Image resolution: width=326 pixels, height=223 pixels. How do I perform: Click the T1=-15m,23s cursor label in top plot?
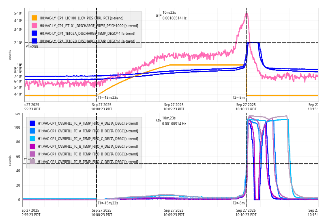click(x=108, y=97)
